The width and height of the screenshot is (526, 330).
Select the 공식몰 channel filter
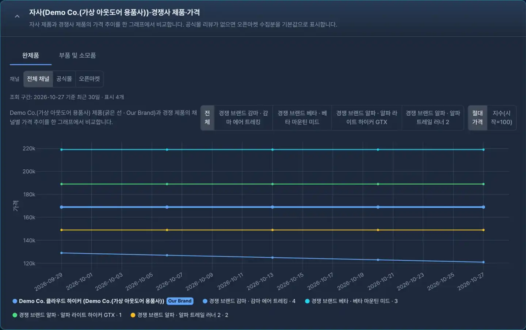64,79
